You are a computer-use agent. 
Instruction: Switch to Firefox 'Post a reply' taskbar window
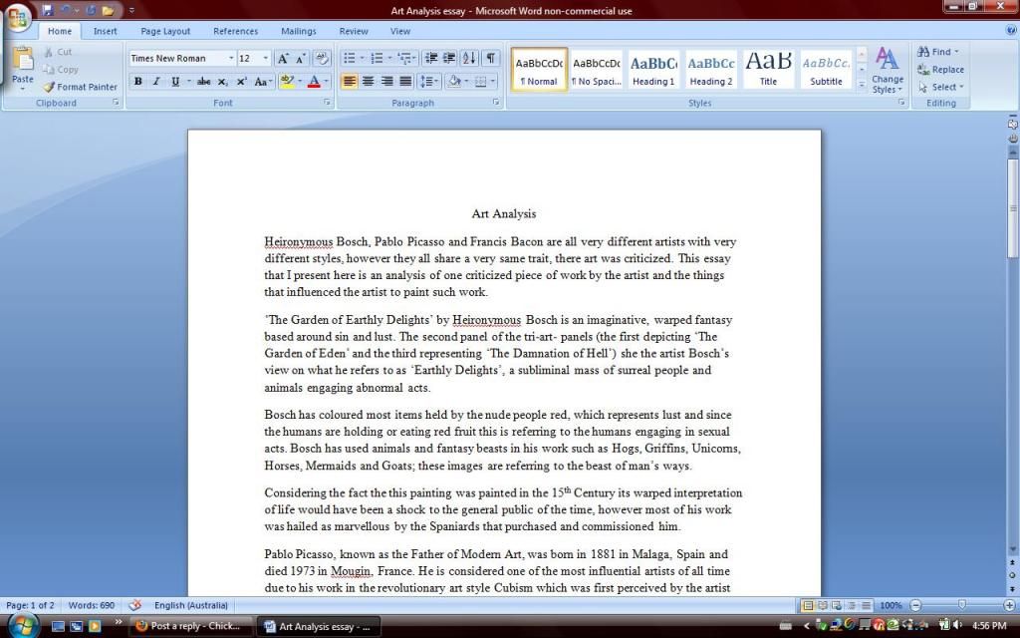click(x=189, y=626)
